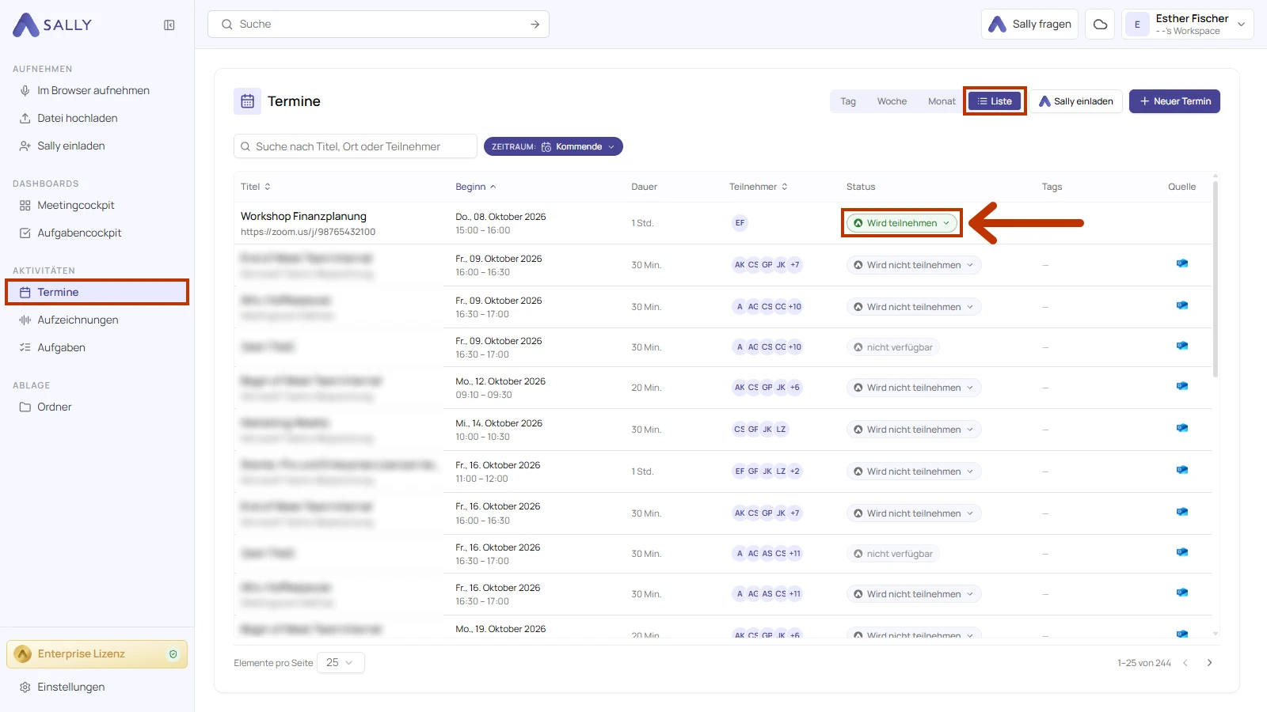Select the Liste view

click(x=995, y=101)
